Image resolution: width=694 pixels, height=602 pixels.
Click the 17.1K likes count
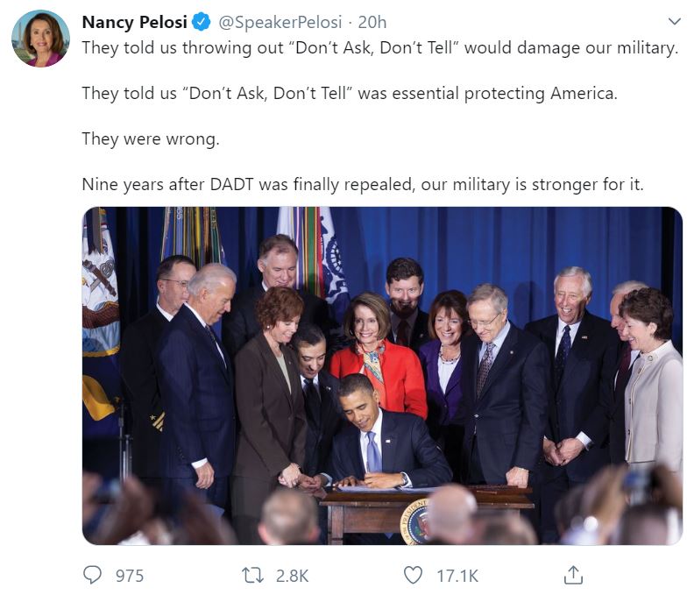(457, 576)
